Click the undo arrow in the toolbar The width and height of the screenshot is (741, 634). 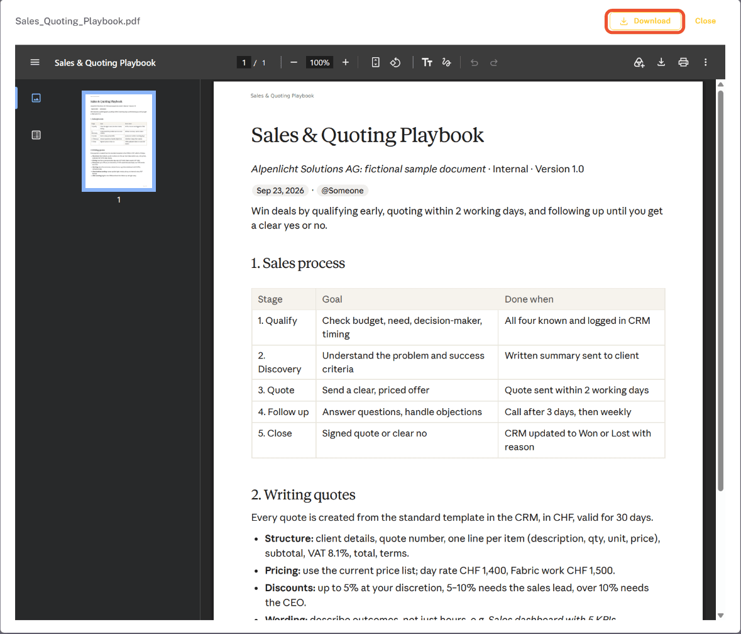click(474, 62)
